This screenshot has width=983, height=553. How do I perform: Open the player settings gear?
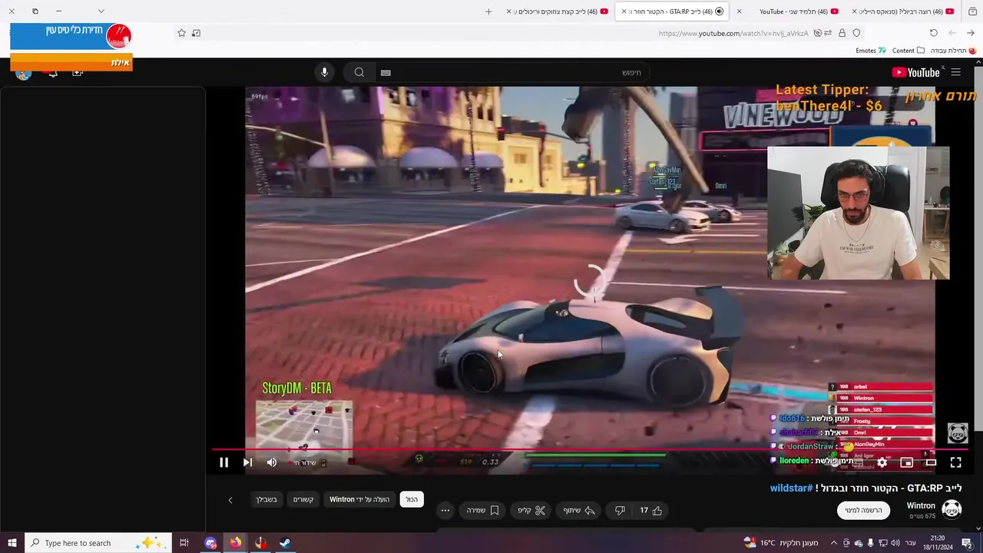point(882,462)
